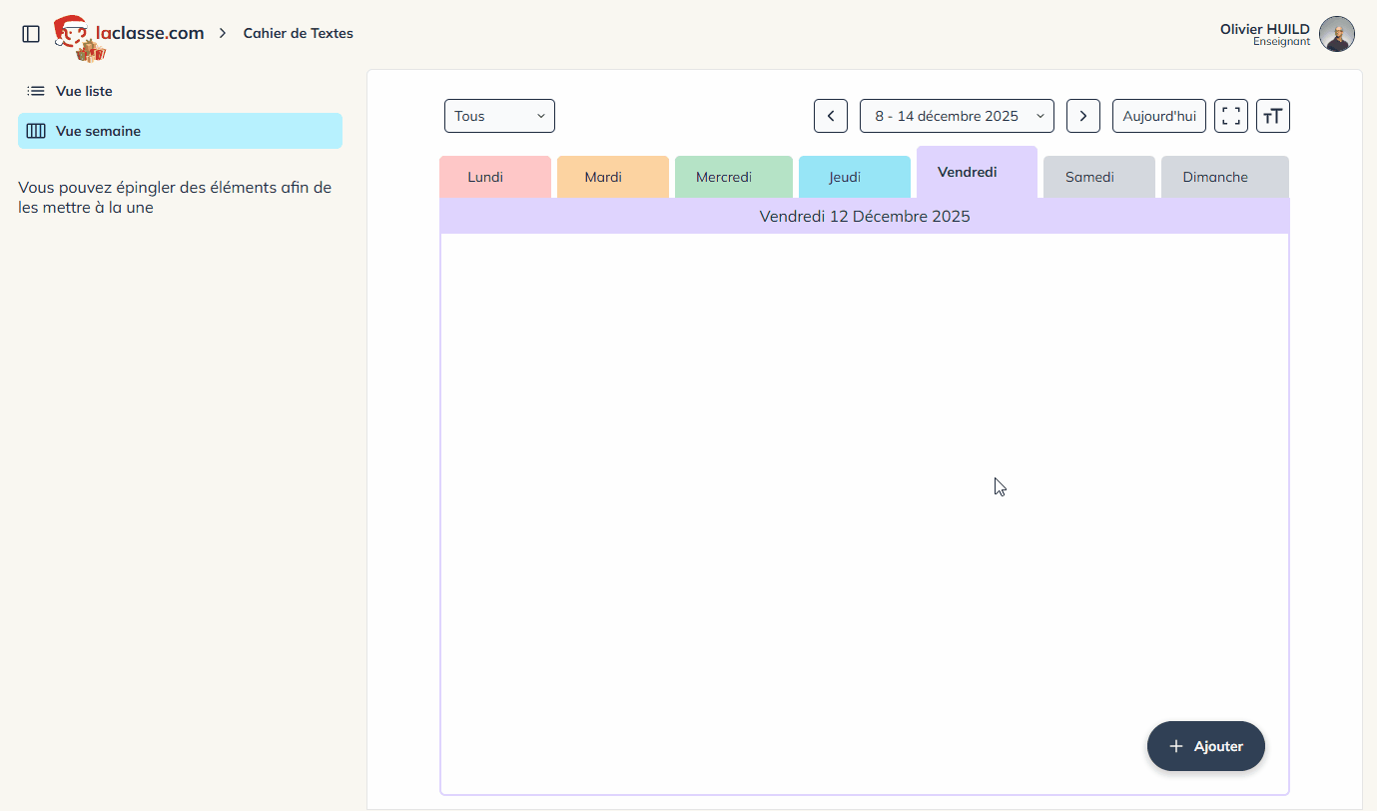Expand the week range date picker

957,116
